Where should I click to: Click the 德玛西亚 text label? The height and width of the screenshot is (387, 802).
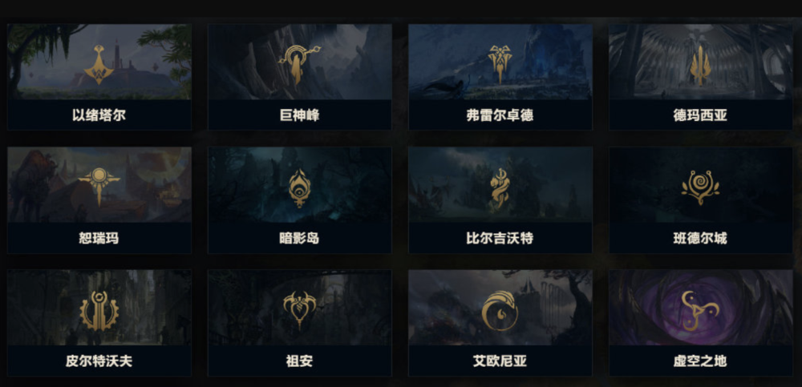click(700, 115)
